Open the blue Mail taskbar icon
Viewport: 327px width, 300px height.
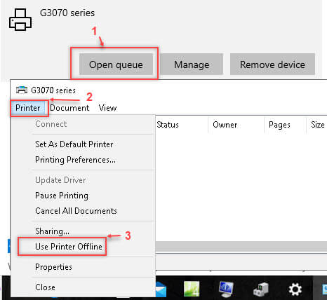tap(161, 289)
